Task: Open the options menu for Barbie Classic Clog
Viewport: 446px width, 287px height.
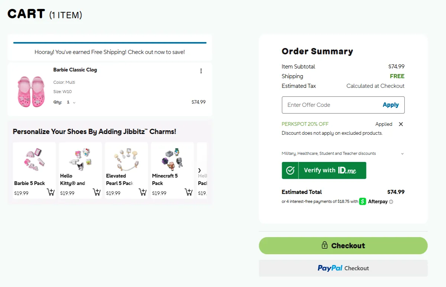Action: click(201, 71)
